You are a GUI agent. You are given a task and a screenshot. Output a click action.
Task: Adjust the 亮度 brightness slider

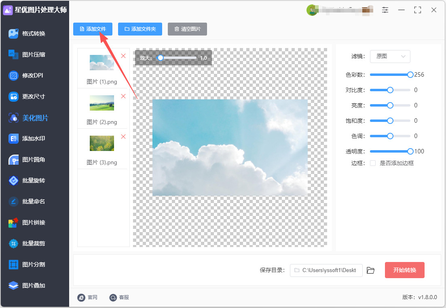(390, 105)
